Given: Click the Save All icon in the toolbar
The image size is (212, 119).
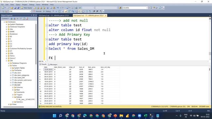Looking at the screenshot, I should (18, 8).
